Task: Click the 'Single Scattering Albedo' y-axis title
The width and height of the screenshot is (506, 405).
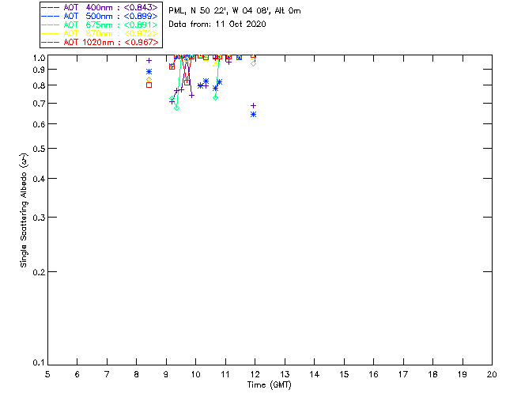Action: coord(24,210)
